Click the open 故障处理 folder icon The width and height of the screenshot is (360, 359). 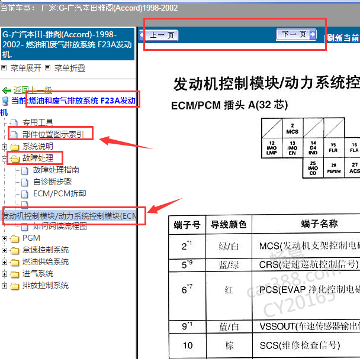15,159
